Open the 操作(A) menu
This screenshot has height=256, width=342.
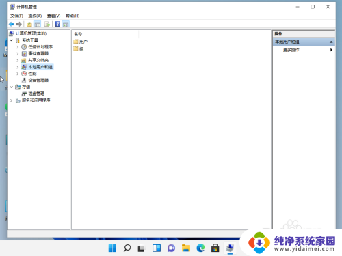click(x=35, y=16)
